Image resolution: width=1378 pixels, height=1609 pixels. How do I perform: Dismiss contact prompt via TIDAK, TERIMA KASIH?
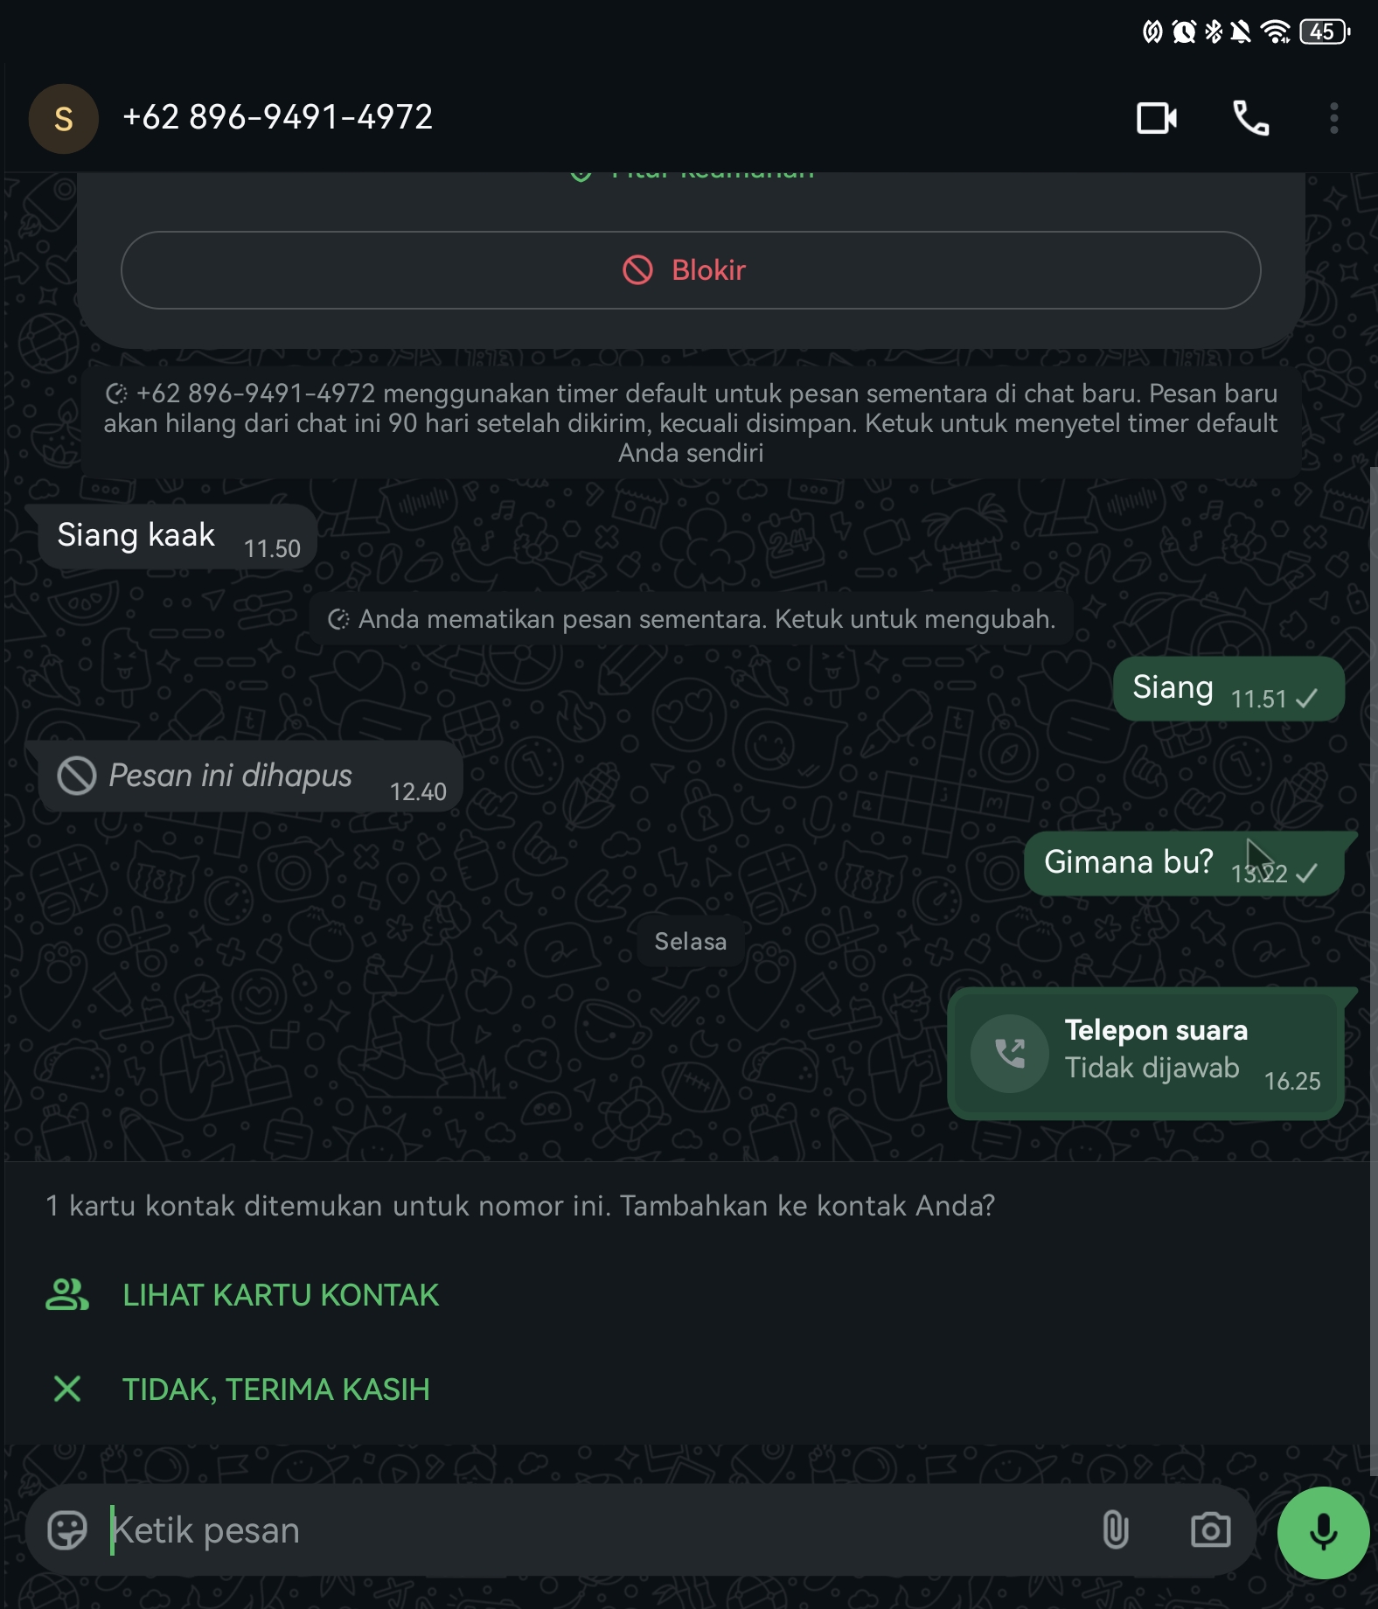[x=275, y=1389]
